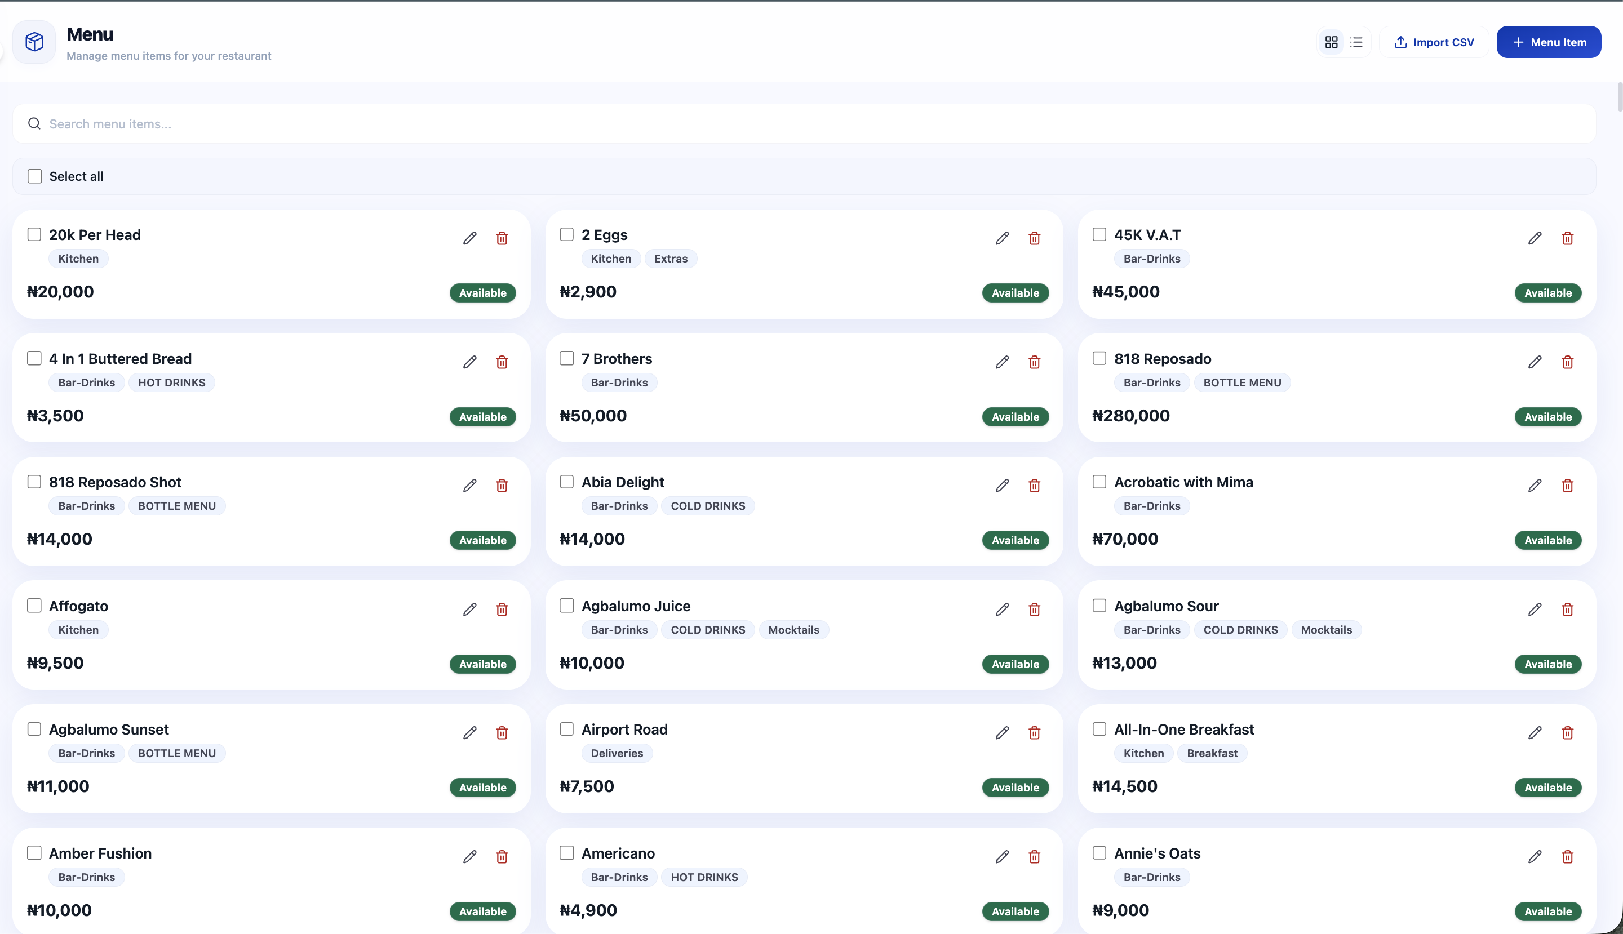1623x934 pixels.
Task: Switch to grid view layout
Action: [x=1331, y=42]
